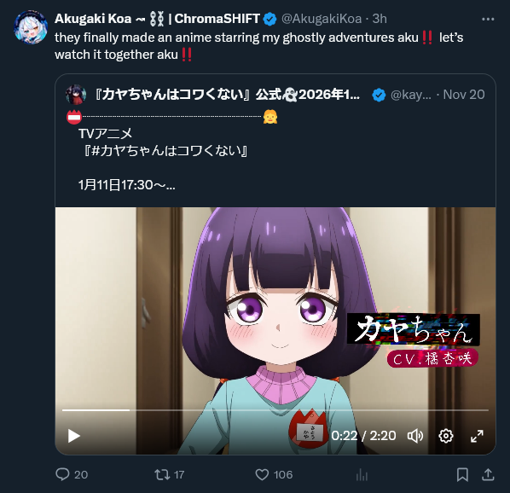View the tweet analytics bar chart icon
The image size is (510, 493).
[x=362, y=475]
